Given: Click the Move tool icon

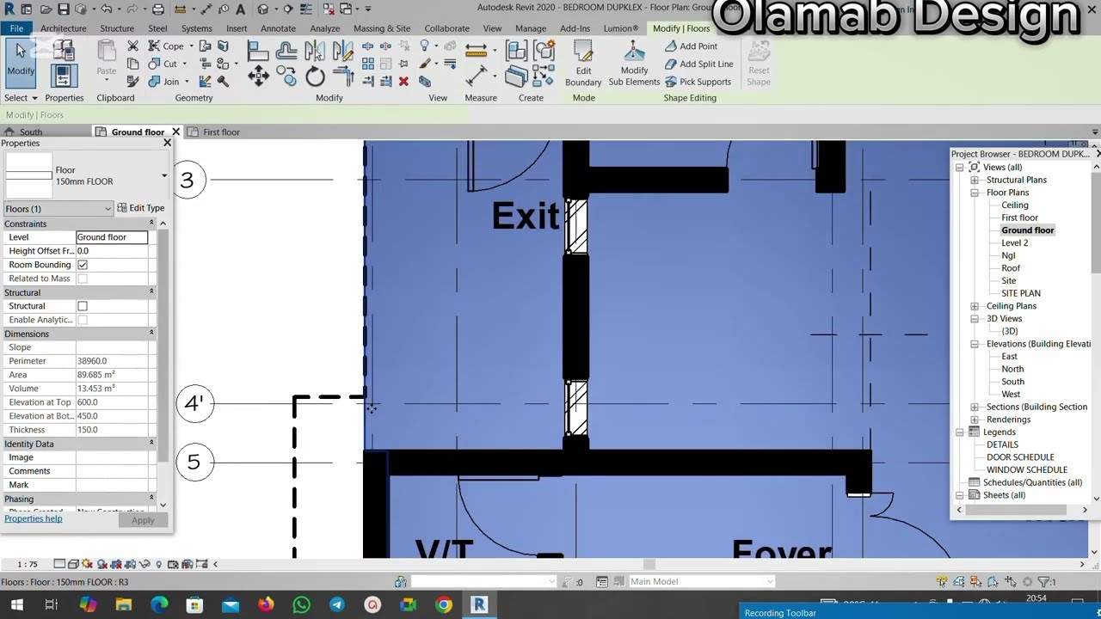Looking at the screenshot, I should [258, 77].
